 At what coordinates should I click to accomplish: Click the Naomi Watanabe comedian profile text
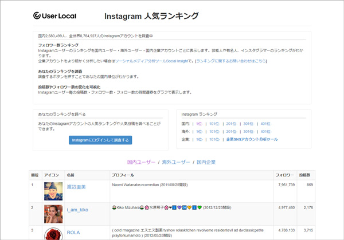pyautogui.click(x=150, y=185)
